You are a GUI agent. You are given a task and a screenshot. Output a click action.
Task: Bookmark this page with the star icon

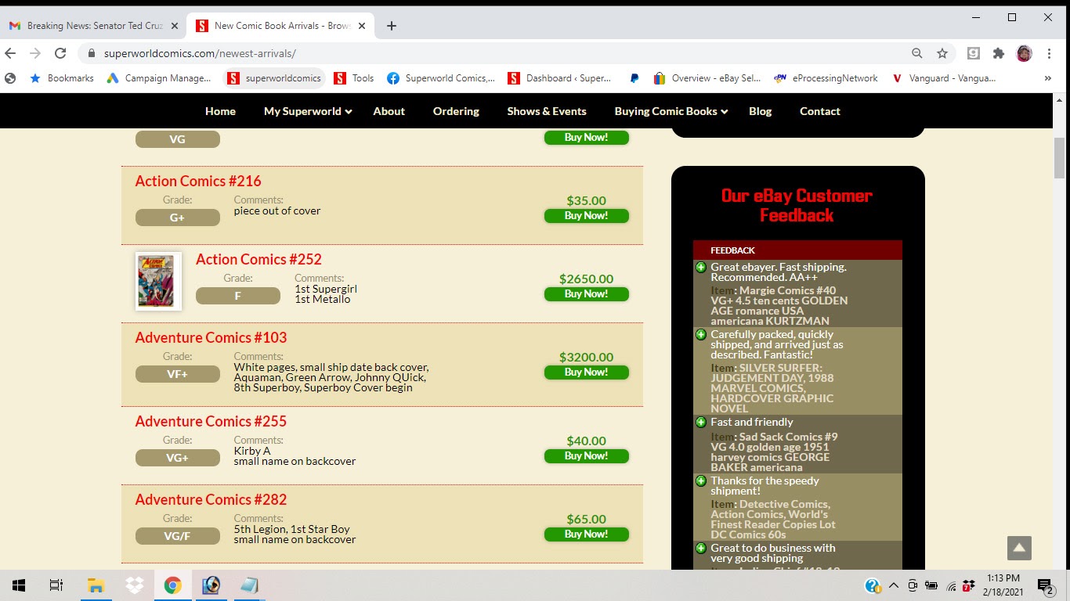(x=942, y=53)
